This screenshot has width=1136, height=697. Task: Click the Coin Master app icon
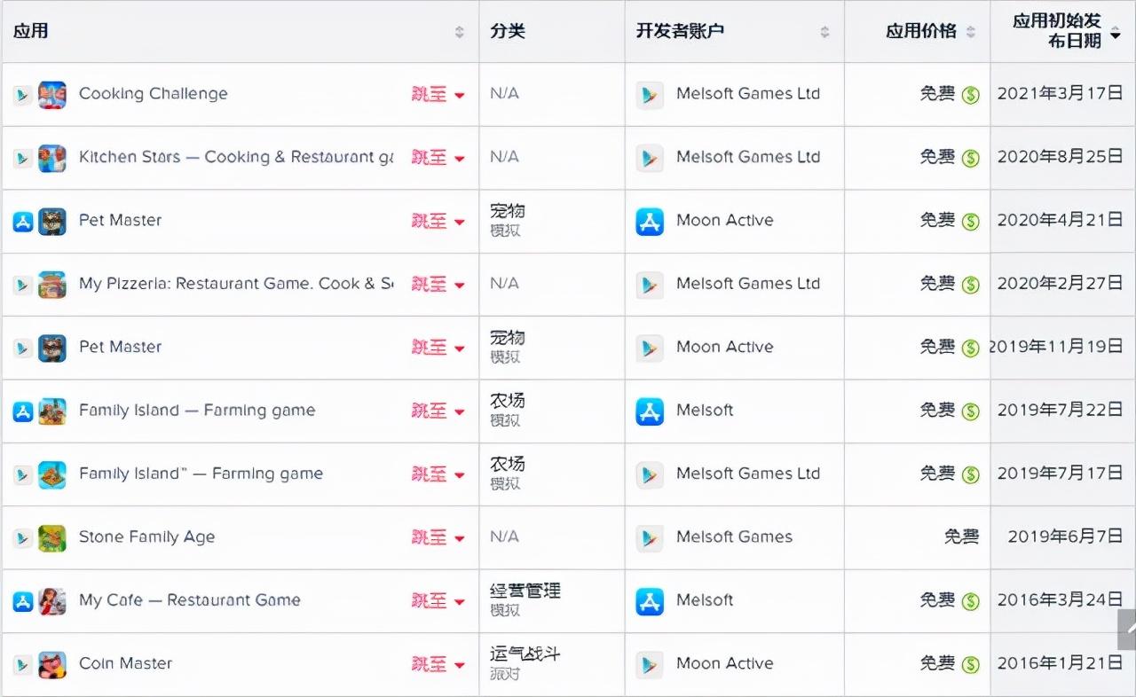[x=52, y=664]
